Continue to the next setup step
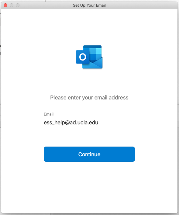The width and height of the screenshot is (179, 215). [x=89, y=154]
